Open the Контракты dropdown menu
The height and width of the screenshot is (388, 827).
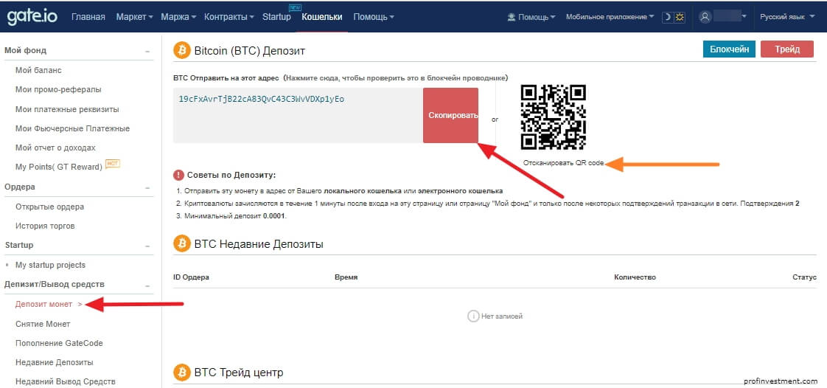[x=229, y=17]
